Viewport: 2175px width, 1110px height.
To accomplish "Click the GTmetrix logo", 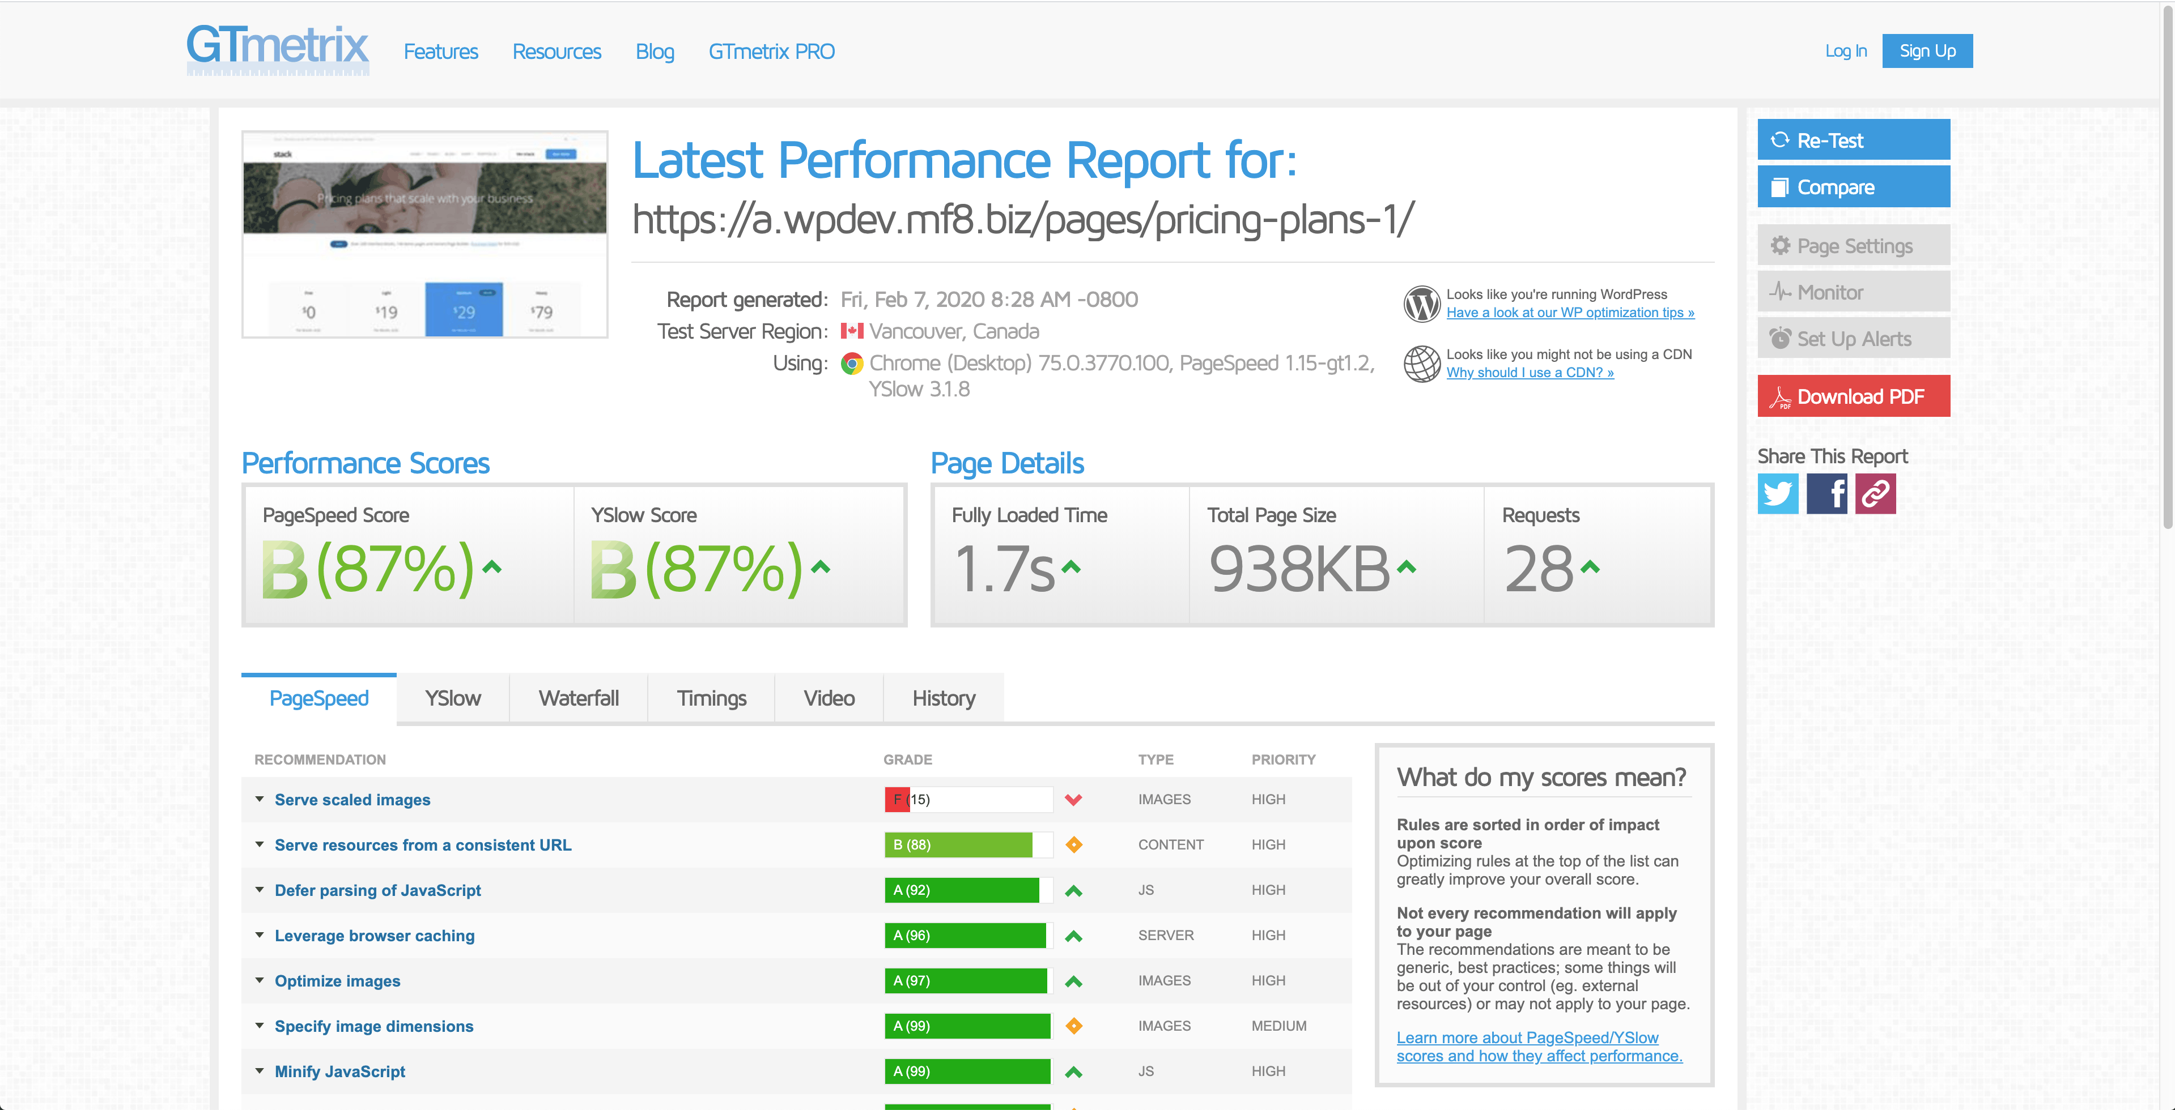I will [x=277, y=49].
